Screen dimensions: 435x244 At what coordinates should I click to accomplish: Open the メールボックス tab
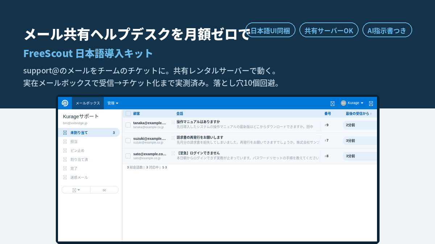[x=88, y=103]
